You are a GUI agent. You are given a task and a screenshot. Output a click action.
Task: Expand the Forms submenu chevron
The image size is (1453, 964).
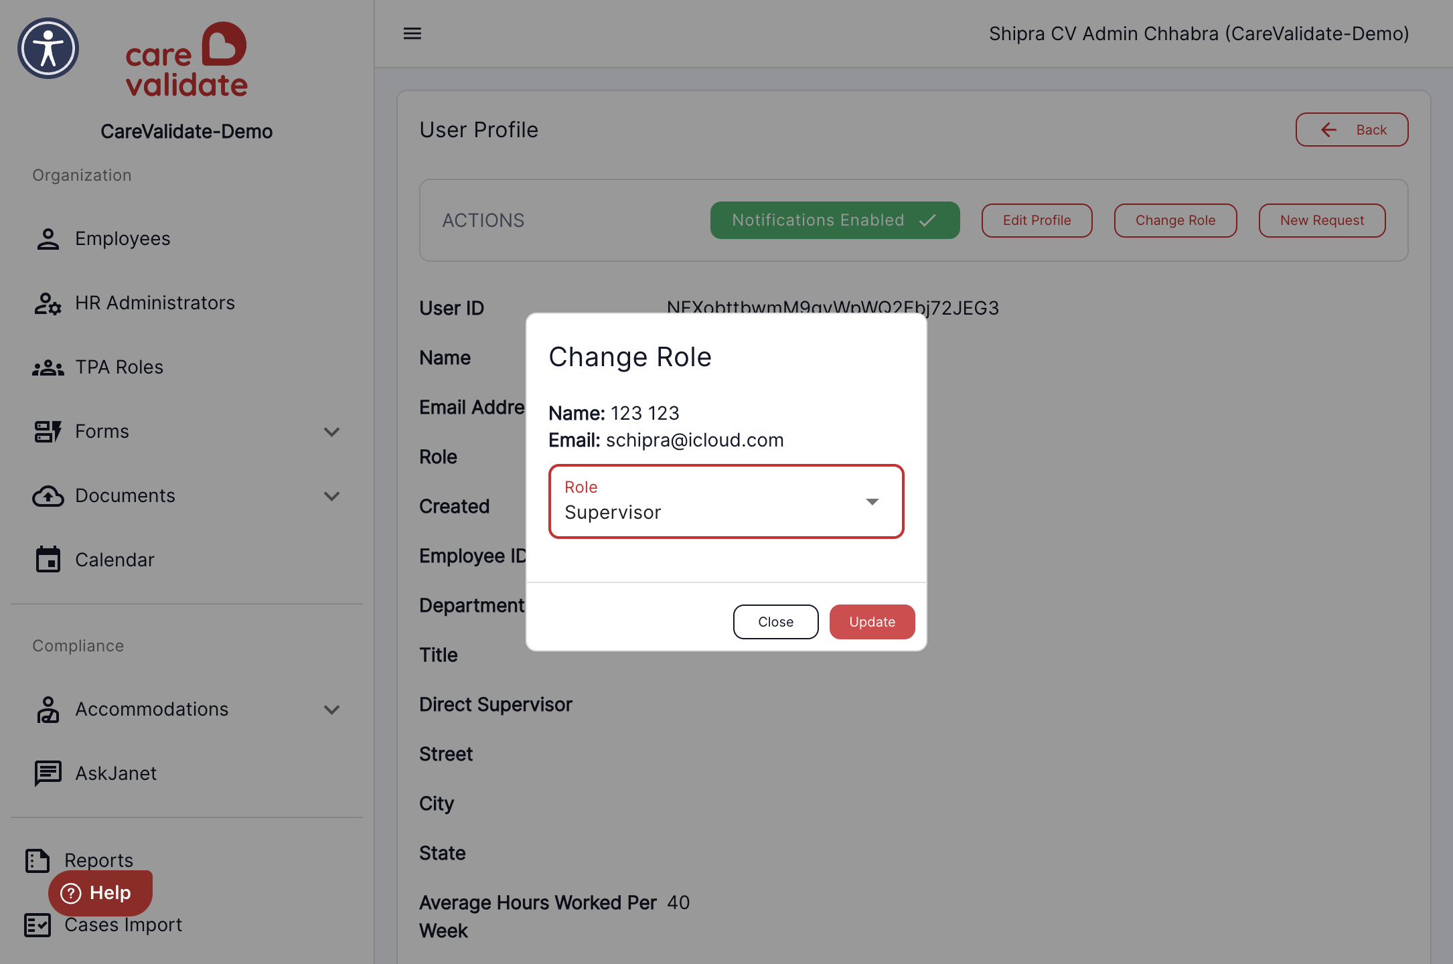[332, 432]
